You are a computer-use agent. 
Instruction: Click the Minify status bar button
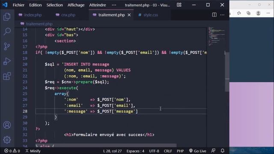click(x=33, y=151)
